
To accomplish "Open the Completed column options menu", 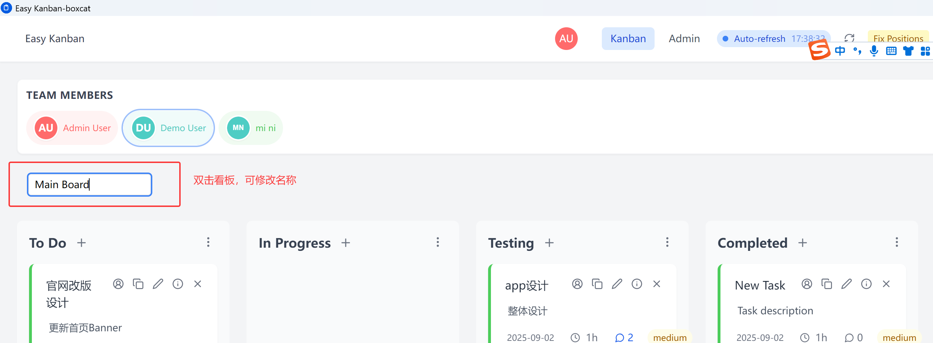I will click(x=897, y=242).
